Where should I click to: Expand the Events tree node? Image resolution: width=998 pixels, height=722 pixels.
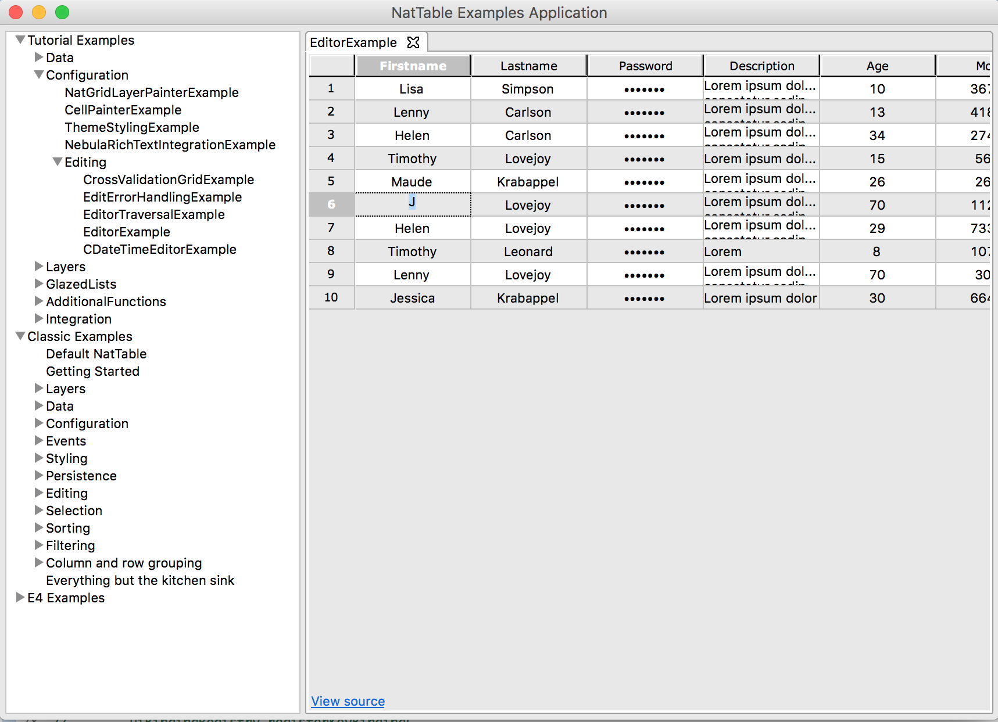[39, 440]
